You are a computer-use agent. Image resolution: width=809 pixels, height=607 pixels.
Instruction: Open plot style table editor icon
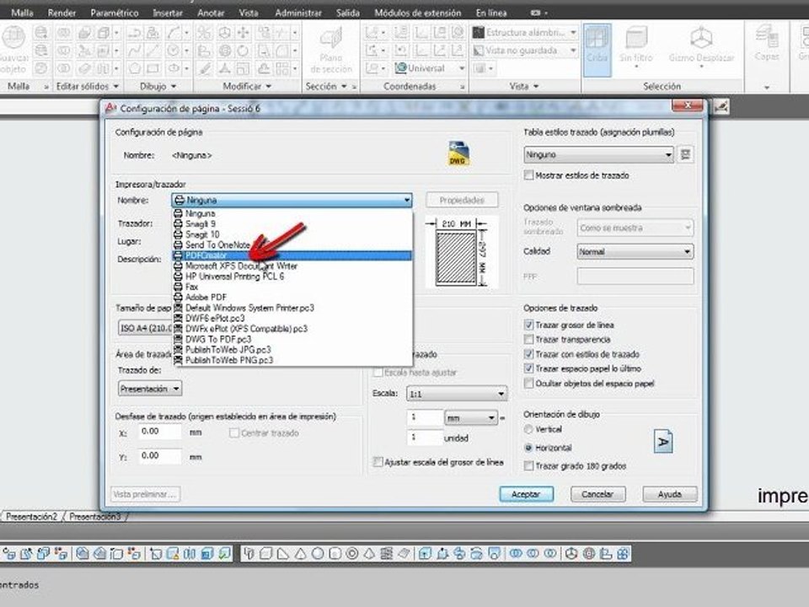(x=685, y=154)
